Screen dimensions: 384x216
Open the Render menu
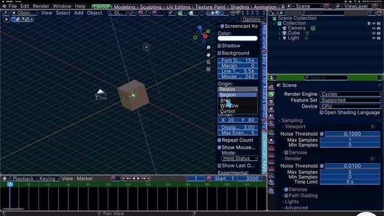[x=41, y=6]
